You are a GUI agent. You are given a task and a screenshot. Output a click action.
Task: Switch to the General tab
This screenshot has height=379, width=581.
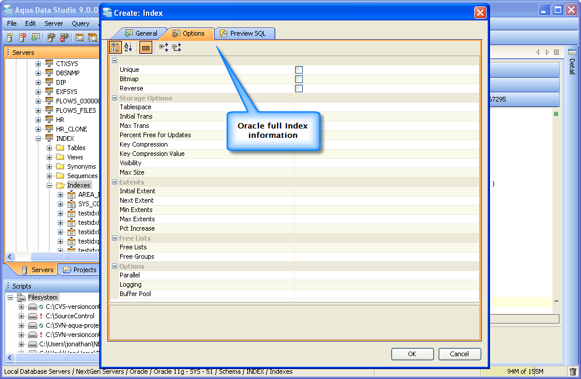[x=141, y=33]
